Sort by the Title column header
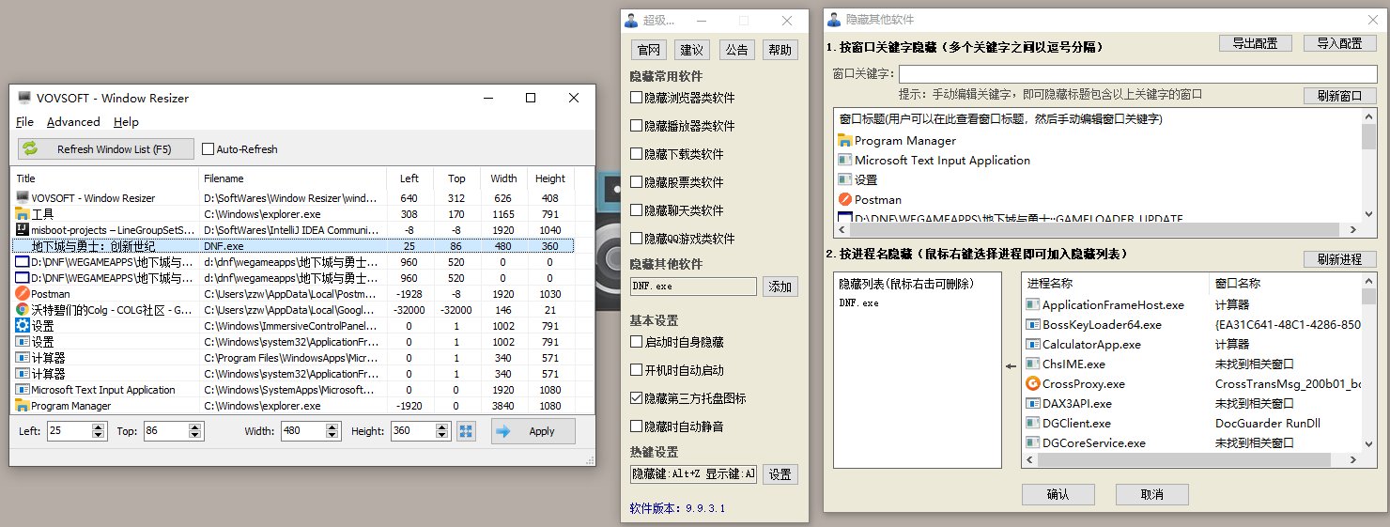The image size is (1390, 527). click(x=104, y=178)
